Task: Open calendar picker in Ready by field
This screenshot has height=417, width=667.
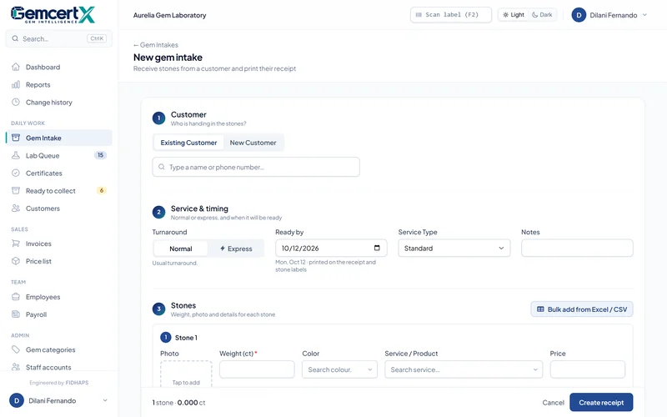Action: point(377,248)
